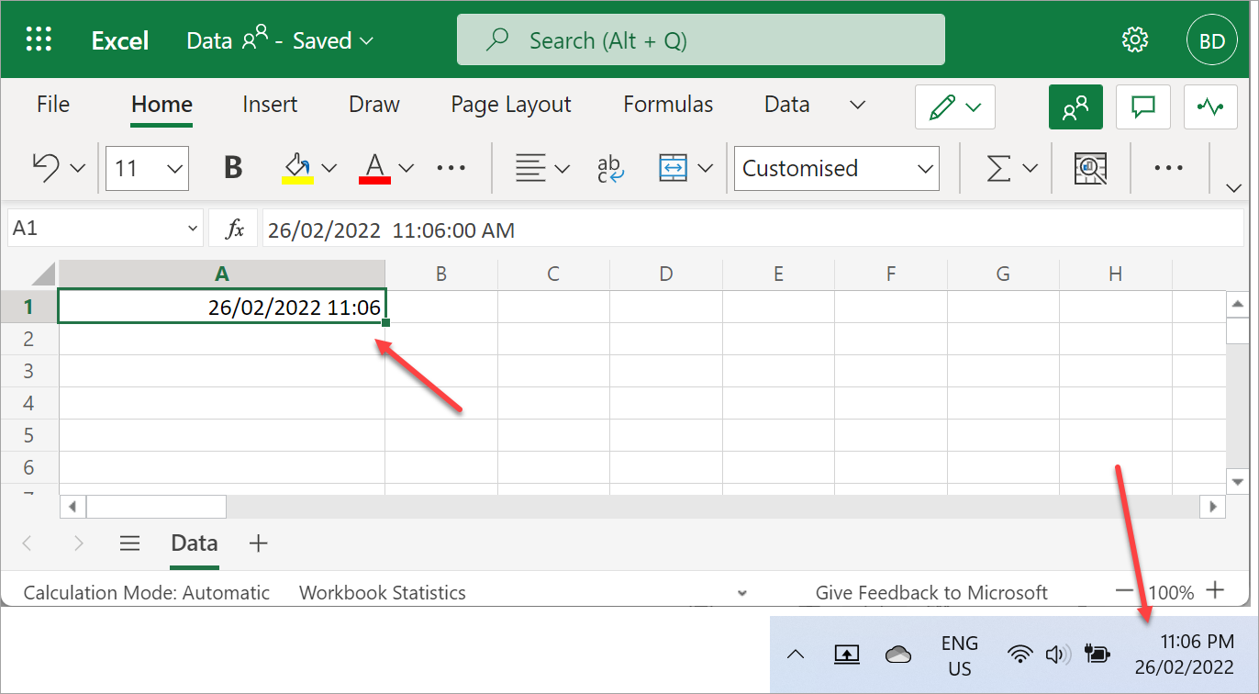Click the Search (Alt + Q) box
The image size is (1259, 694).
point(701,39)
